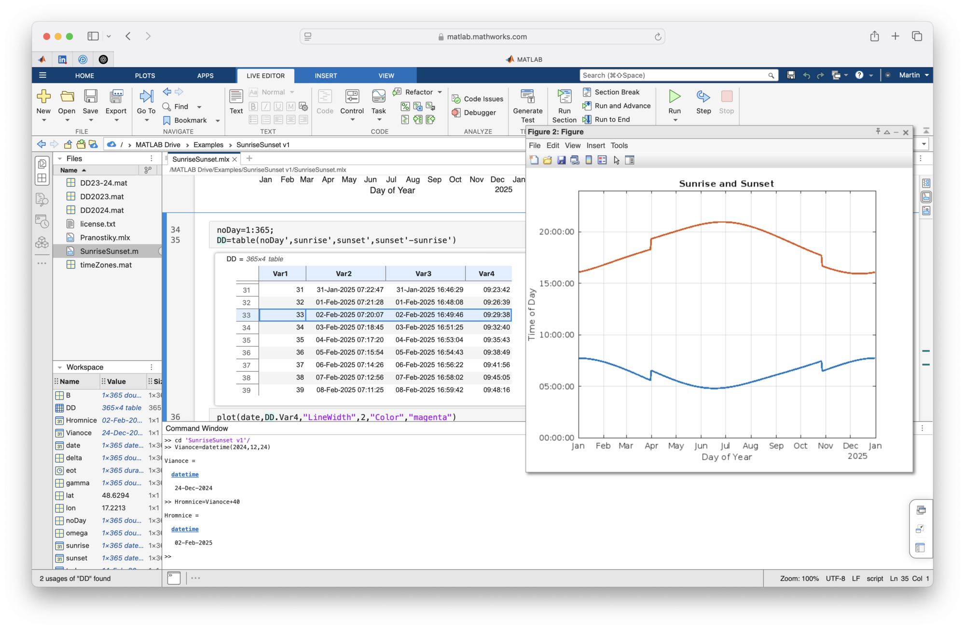Click the Control icon in Code group
Screen dimensions: 965x629
pos(352,96)
